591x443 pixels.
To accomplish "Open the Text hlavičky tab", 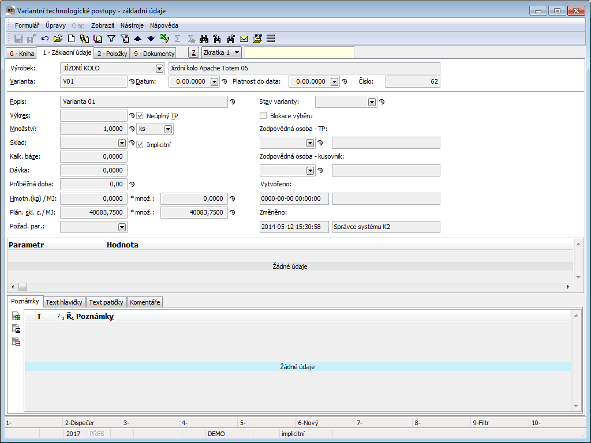I will point(64,302).
